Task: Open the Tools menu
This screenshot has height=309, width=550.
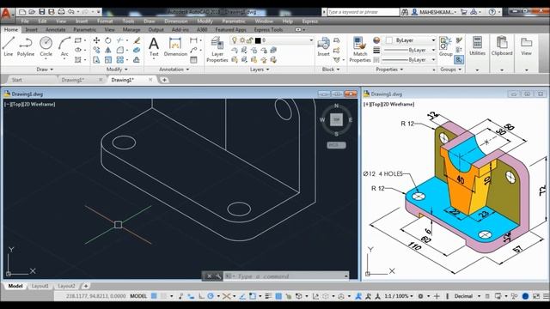Action: tap(128, 21)
